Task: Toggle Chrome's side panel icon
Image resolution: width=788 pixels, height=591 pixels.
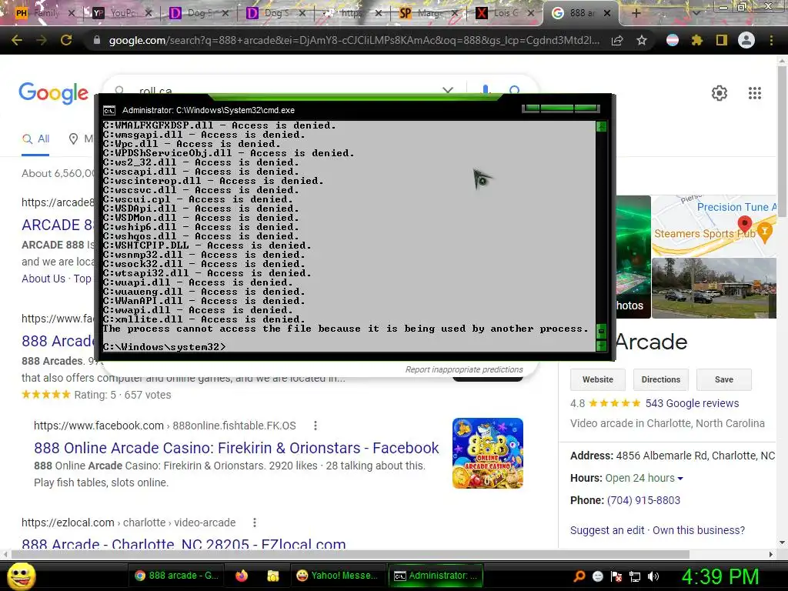Action: coord(722,40)
